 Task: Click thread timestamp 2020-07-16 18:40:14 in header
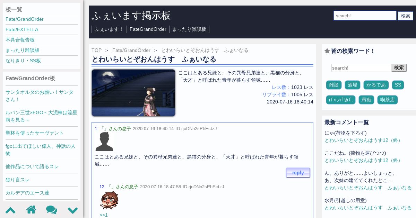point(290,102)
